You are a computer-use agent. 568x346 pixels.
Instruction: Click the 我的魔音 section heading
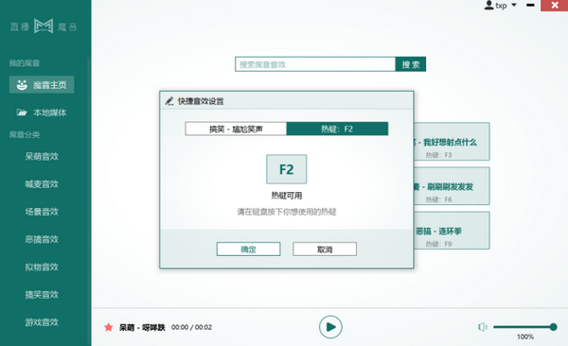tap(25, 63)
